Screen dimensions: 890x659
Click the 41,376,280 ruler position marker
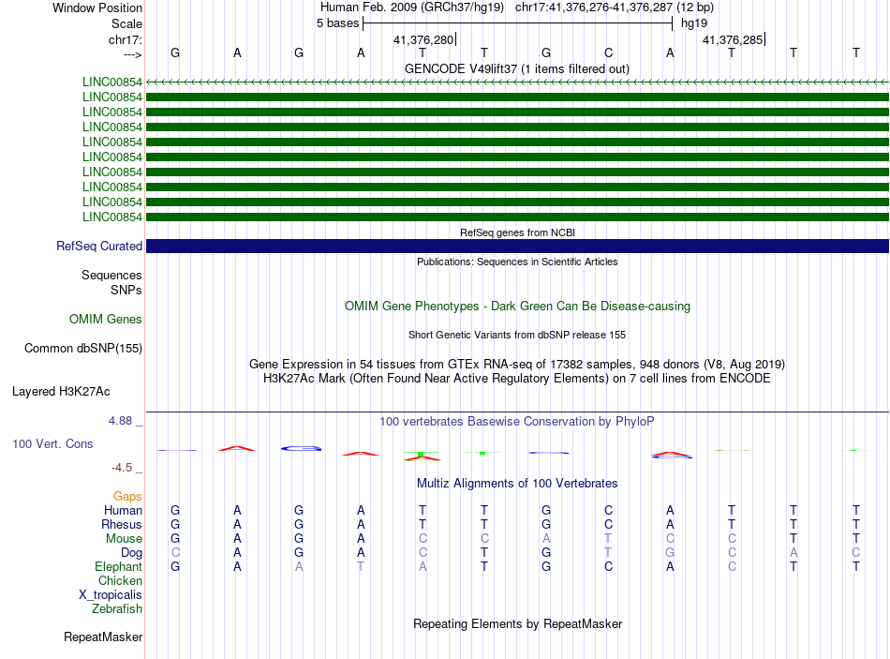(424, 39)
